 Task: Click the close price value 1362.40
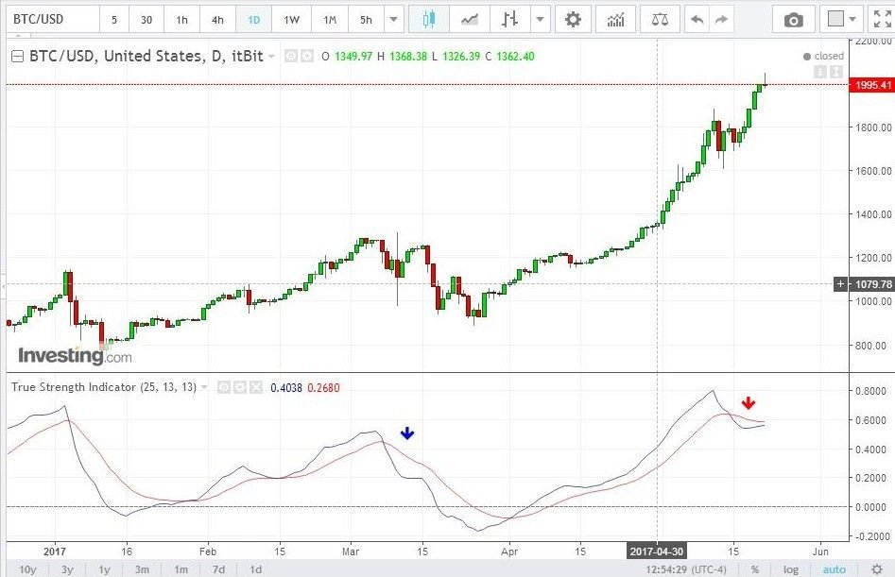515,56
